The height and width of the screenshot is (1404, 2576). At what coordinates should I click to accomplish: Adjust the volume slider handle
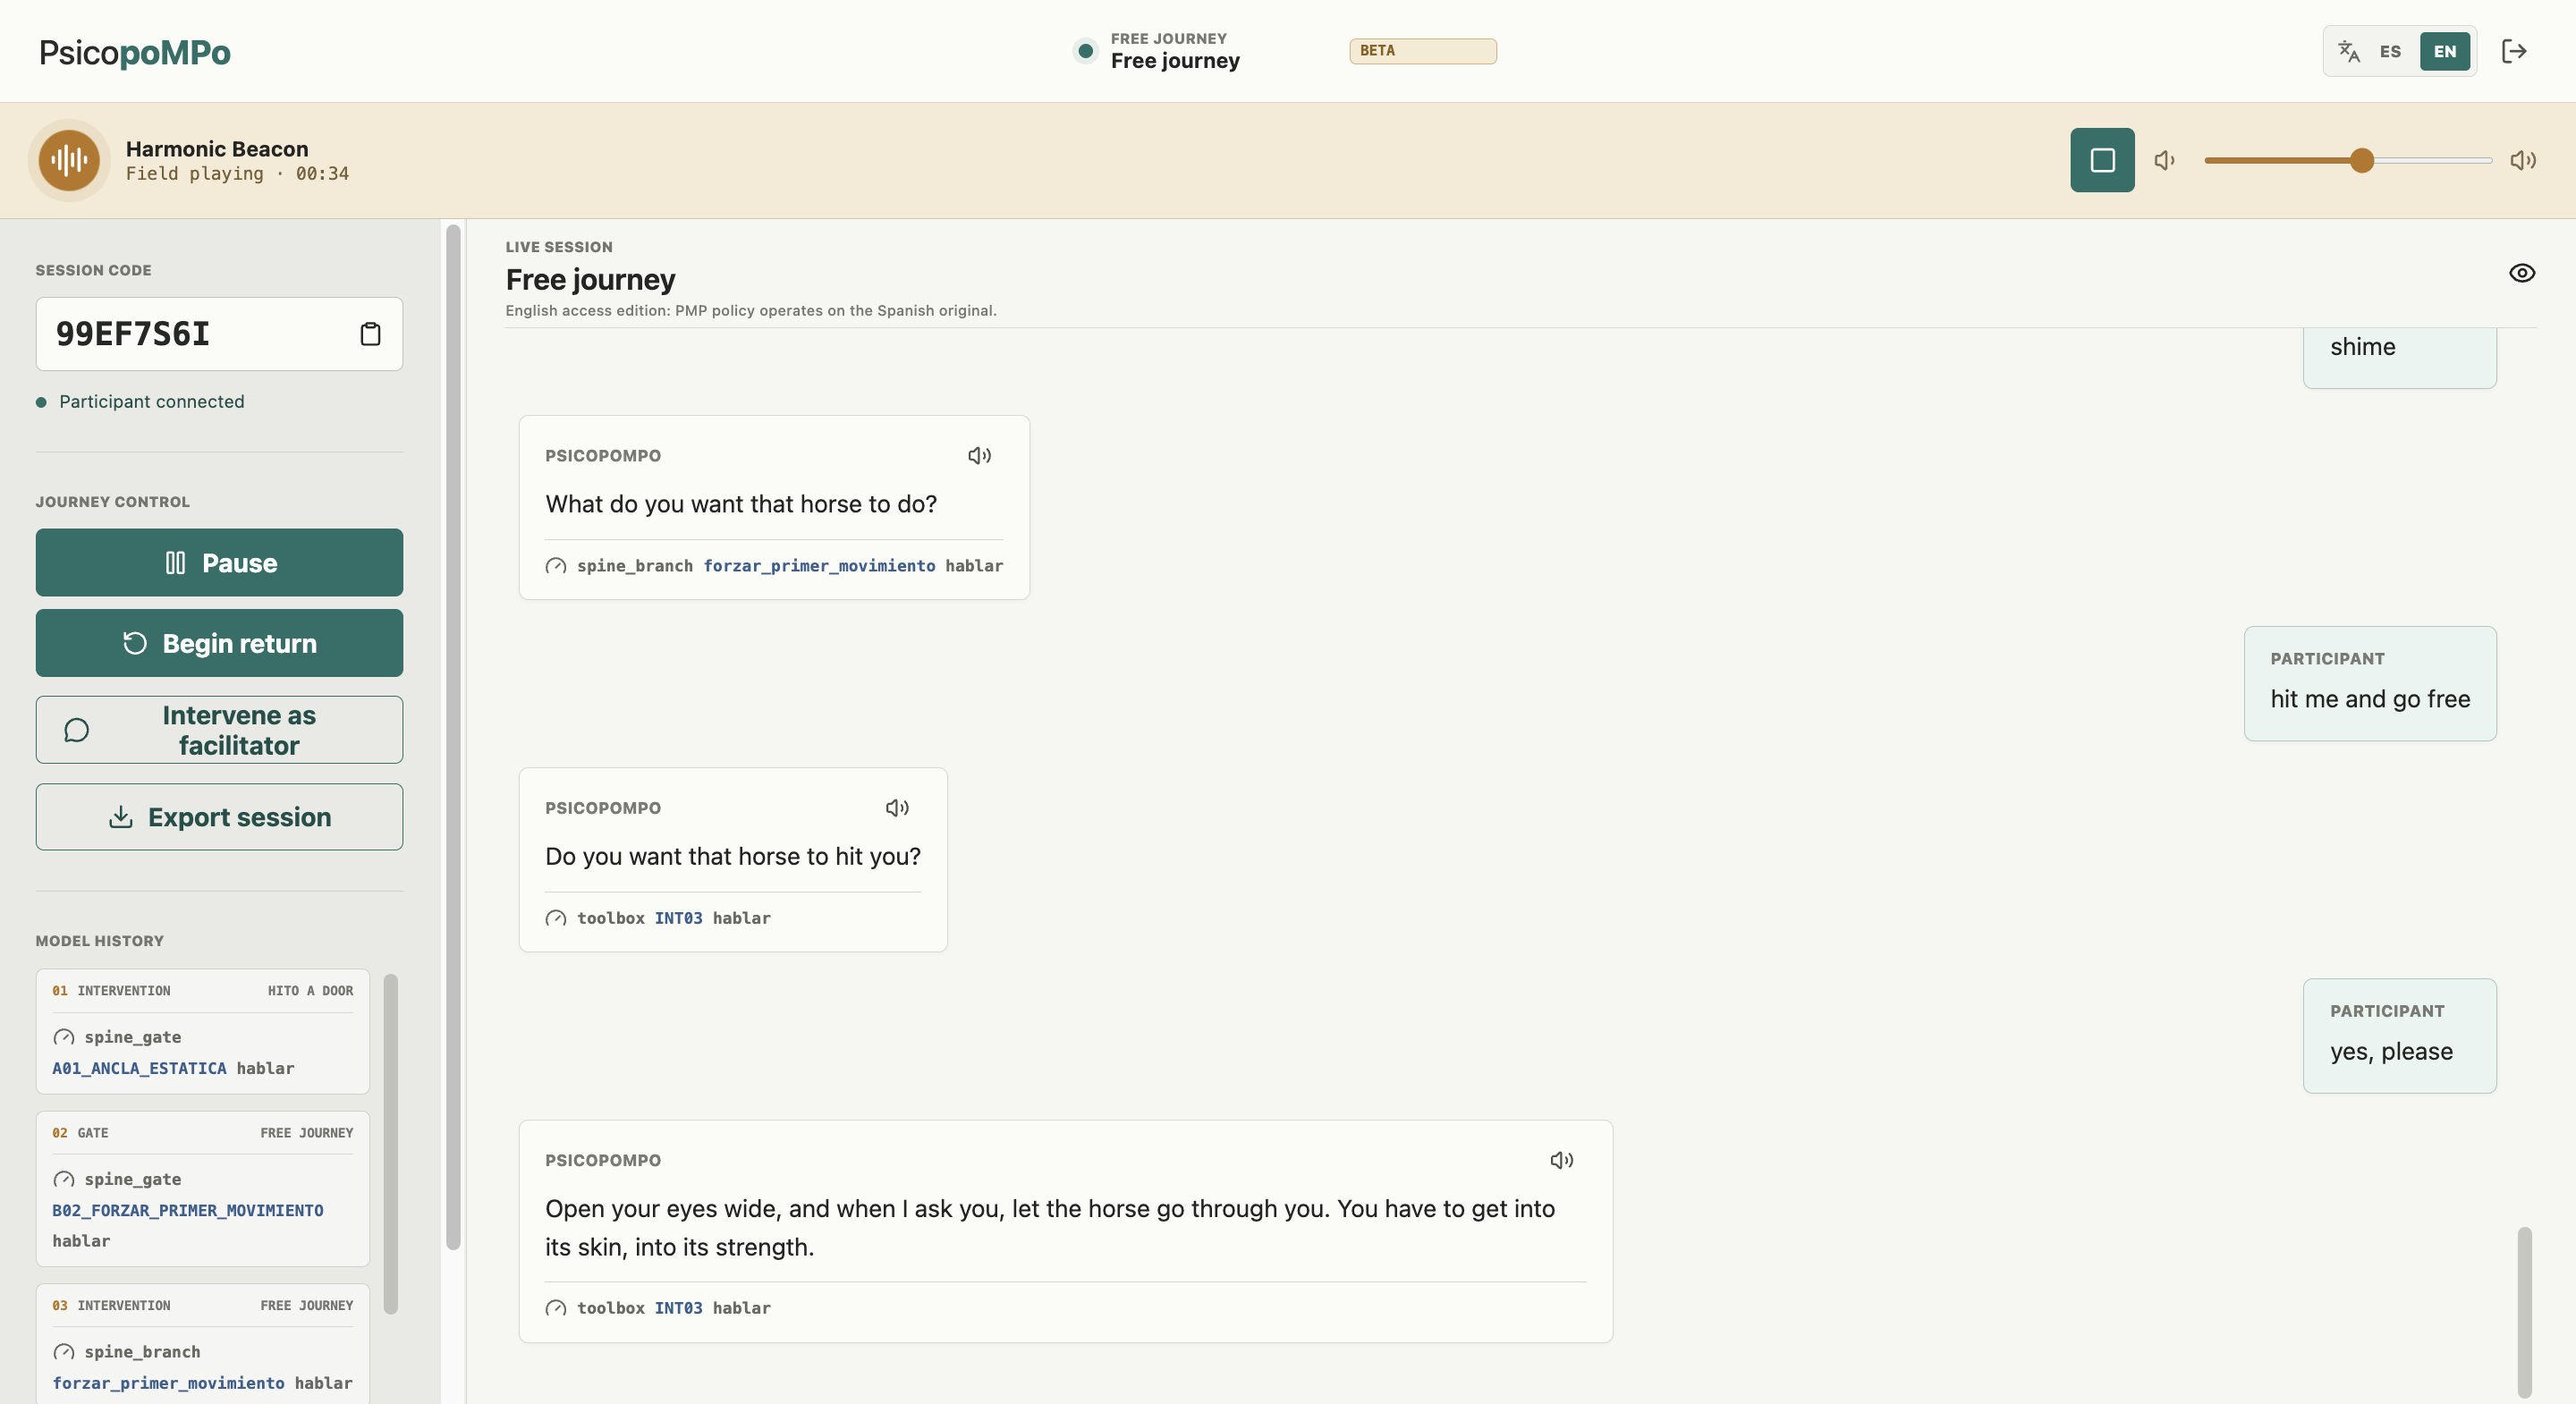[2362, 160]
